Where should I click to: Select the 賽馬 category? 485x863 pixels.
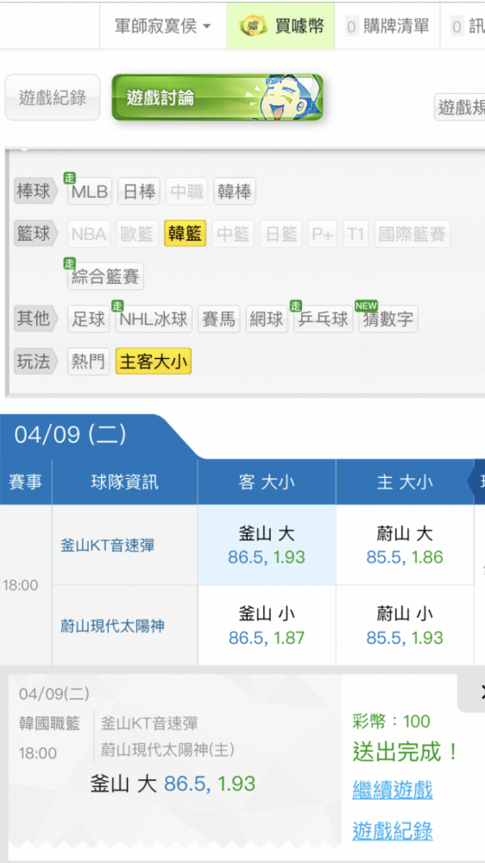coord(219,319)
